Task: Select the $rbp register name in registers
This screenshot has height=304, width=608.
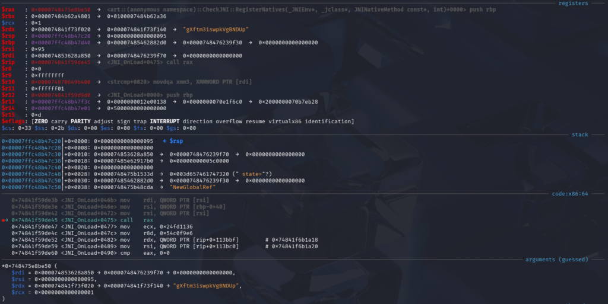Action: tap(8, 43)
